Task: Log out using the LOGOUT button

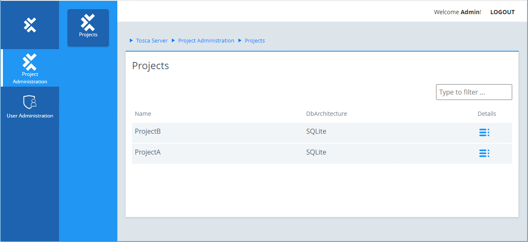Action: (502, 12)
